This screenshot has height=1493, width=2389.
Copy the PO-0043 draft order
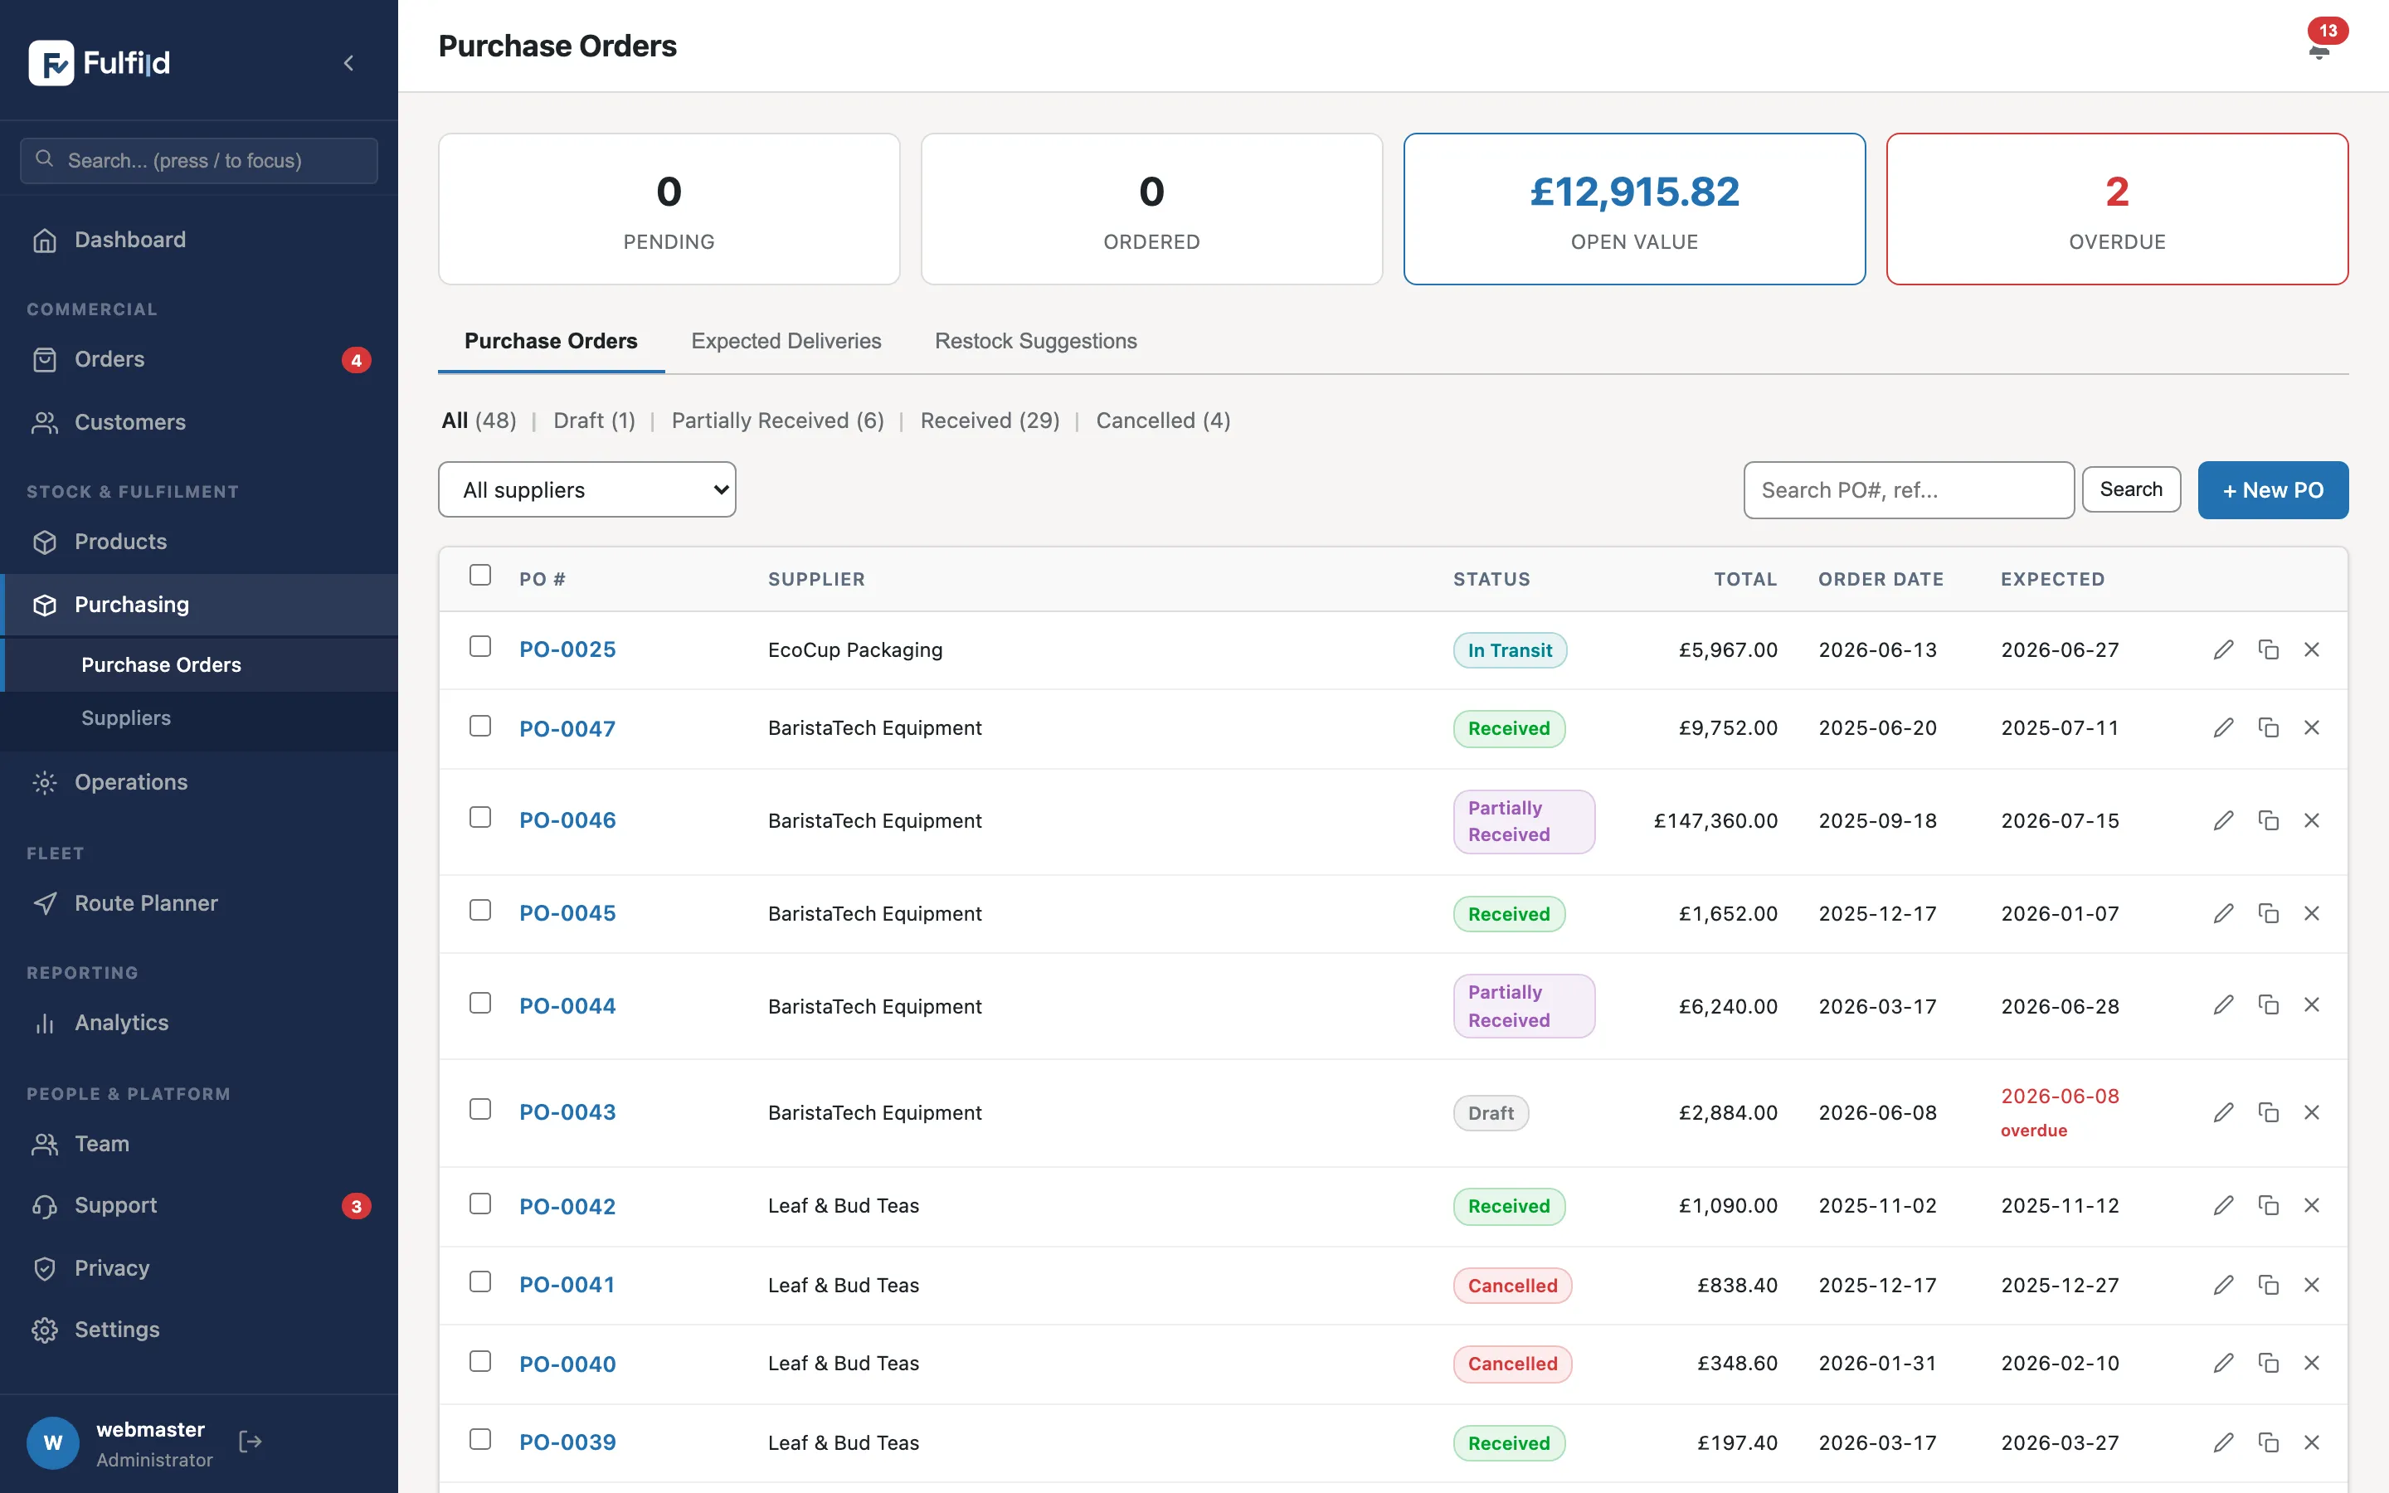(2269, 1113)
